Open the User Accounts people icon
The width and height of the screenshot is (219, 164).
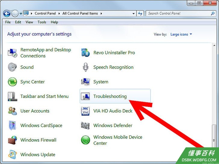click(x=12, y=111)
